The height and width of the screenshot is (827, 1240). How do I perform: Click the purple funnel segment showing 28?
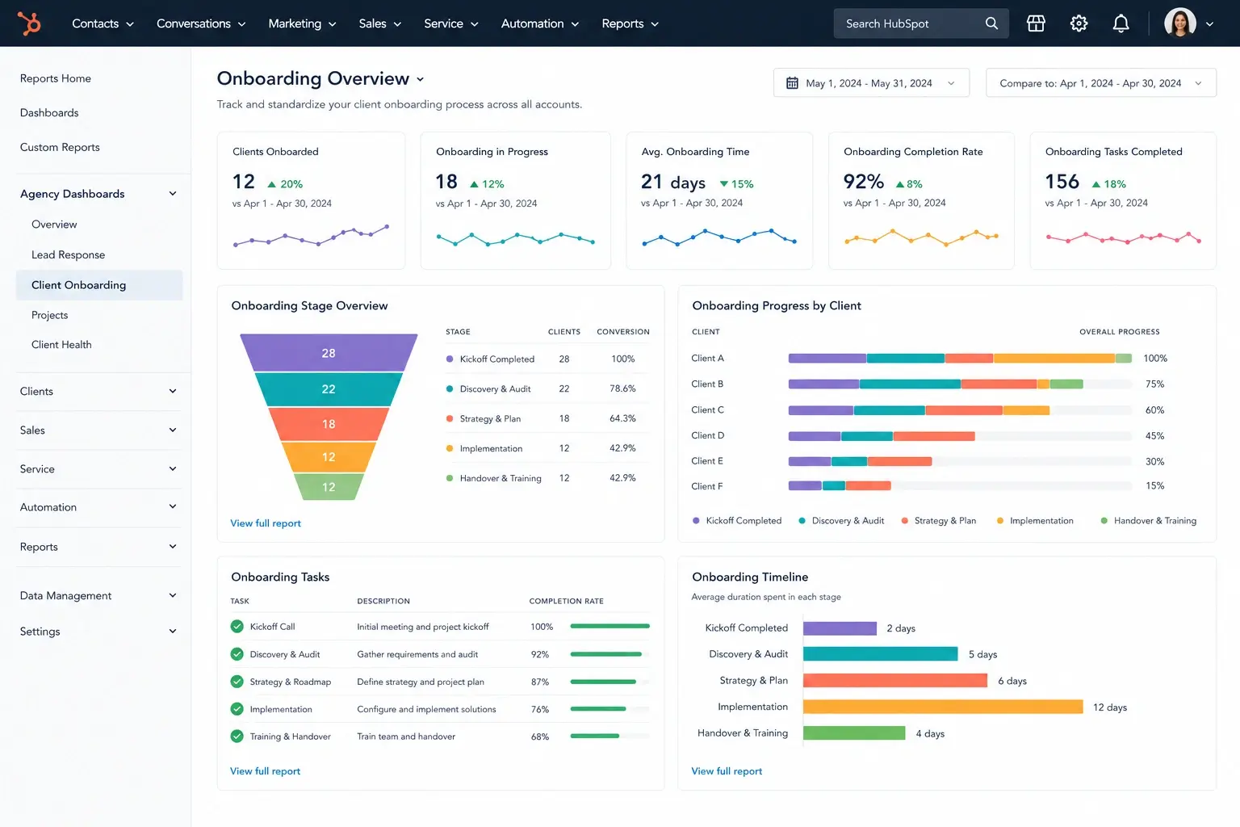click(x=329, y=353)
